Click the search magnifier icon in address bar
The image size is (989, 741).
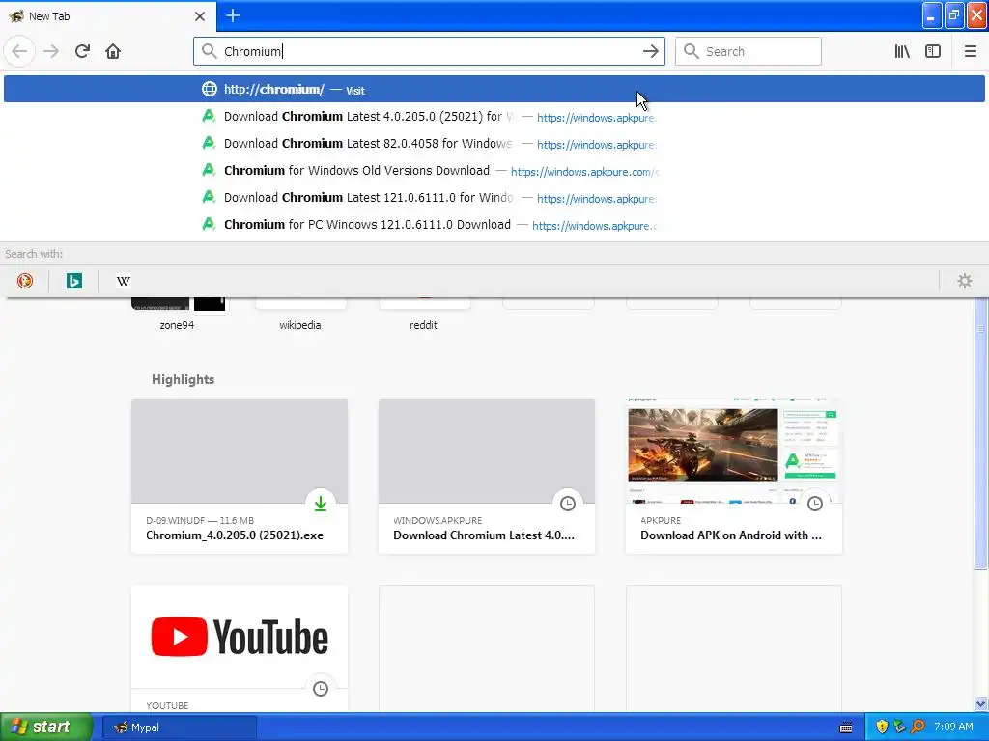tap(210, 51)
